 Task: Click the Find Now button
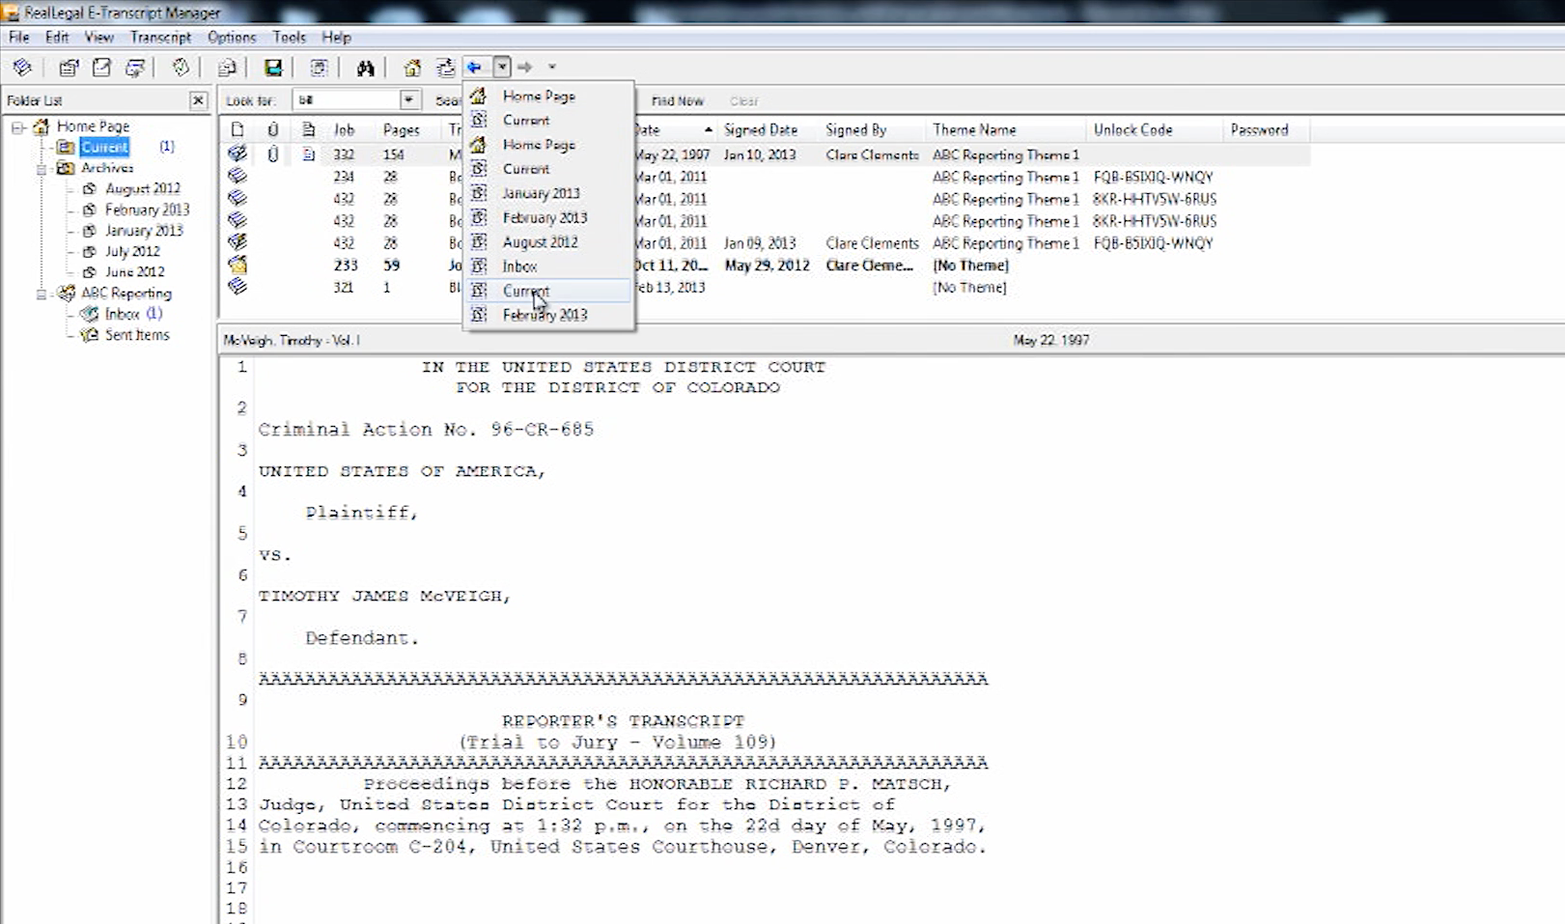point(677,101)
